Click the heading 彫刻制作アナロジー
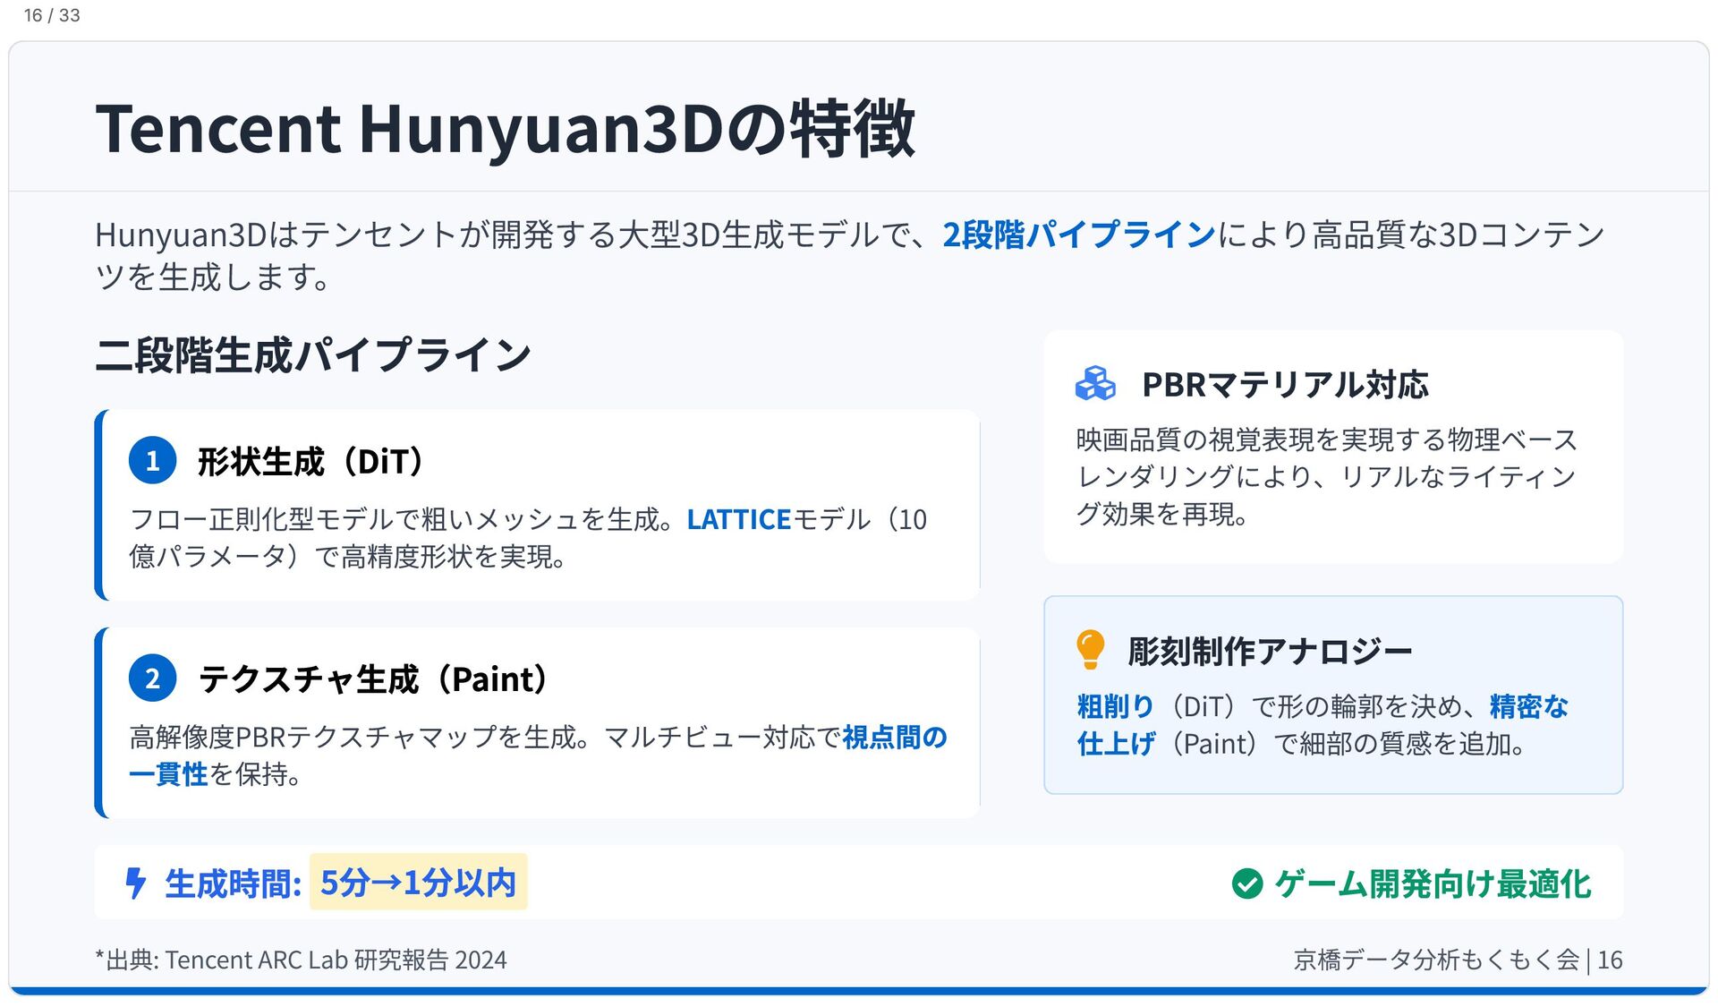The height and width of the screenshot is (1007, 1718). [1270, 651]
